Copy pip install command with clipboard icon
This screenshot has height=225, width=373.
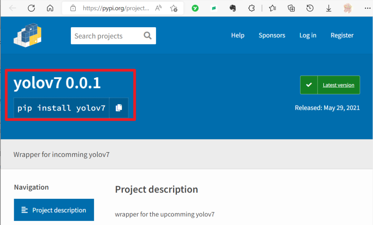coord(119,108)
